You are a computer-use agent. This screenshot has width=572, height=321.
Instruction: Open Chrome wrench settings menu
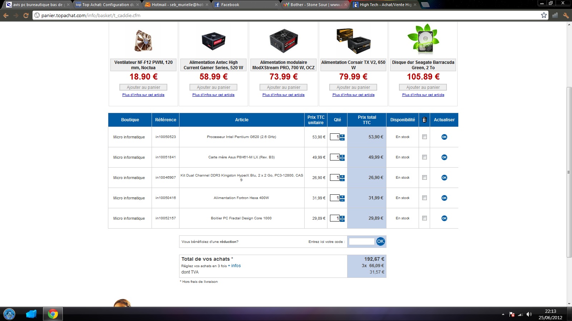pyautogui.click(x=566, y=15)
